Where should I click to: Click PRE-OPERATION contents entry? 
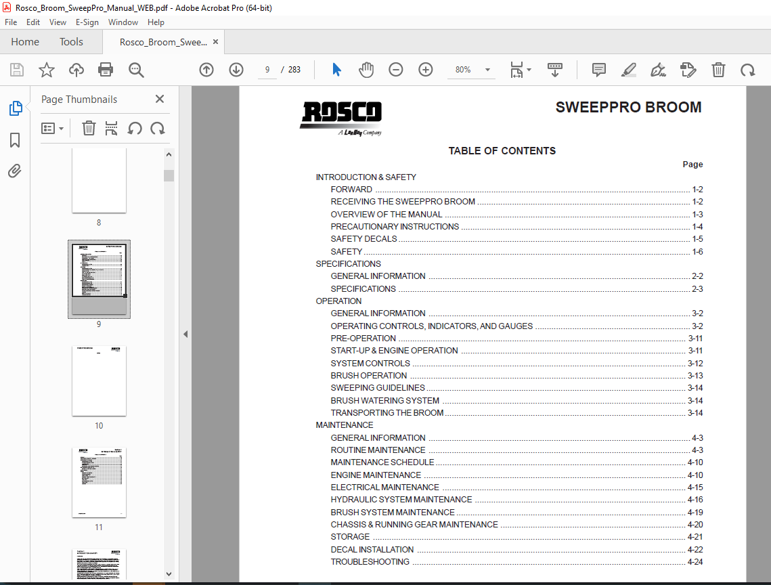pos(516,339)
